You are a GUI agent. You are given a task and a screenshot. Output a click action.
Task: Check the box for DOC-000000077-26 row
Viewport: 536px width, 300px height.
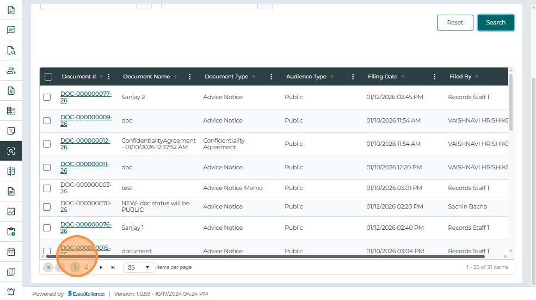click(x=47, y=97)
